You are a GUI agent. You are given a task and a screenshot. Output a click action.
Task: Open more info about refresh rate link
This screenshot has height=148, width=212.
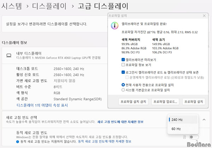point(120,122)
